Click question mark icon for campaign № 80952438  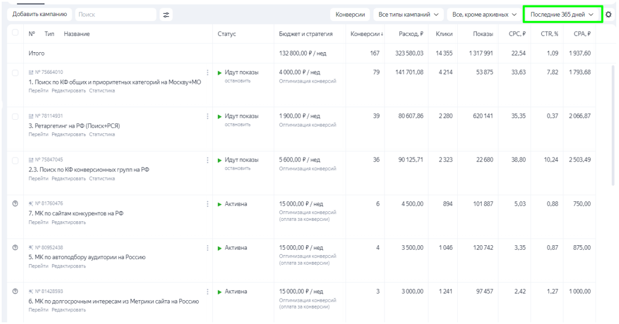(x=15, y=247)
